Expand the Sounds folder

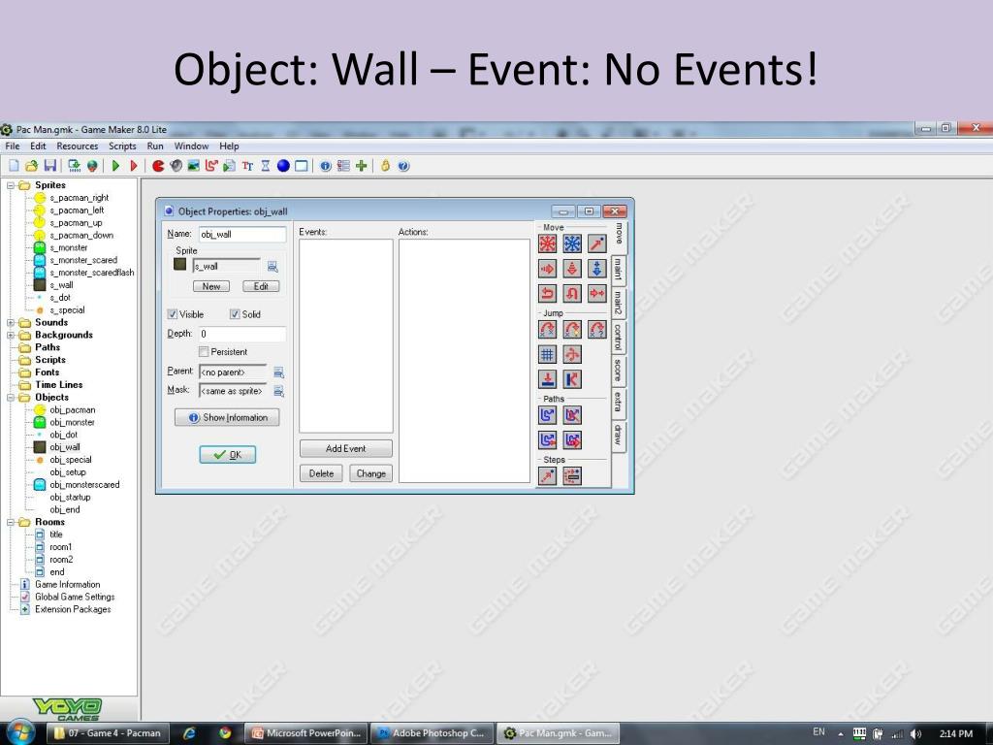[x=10, y=322]
